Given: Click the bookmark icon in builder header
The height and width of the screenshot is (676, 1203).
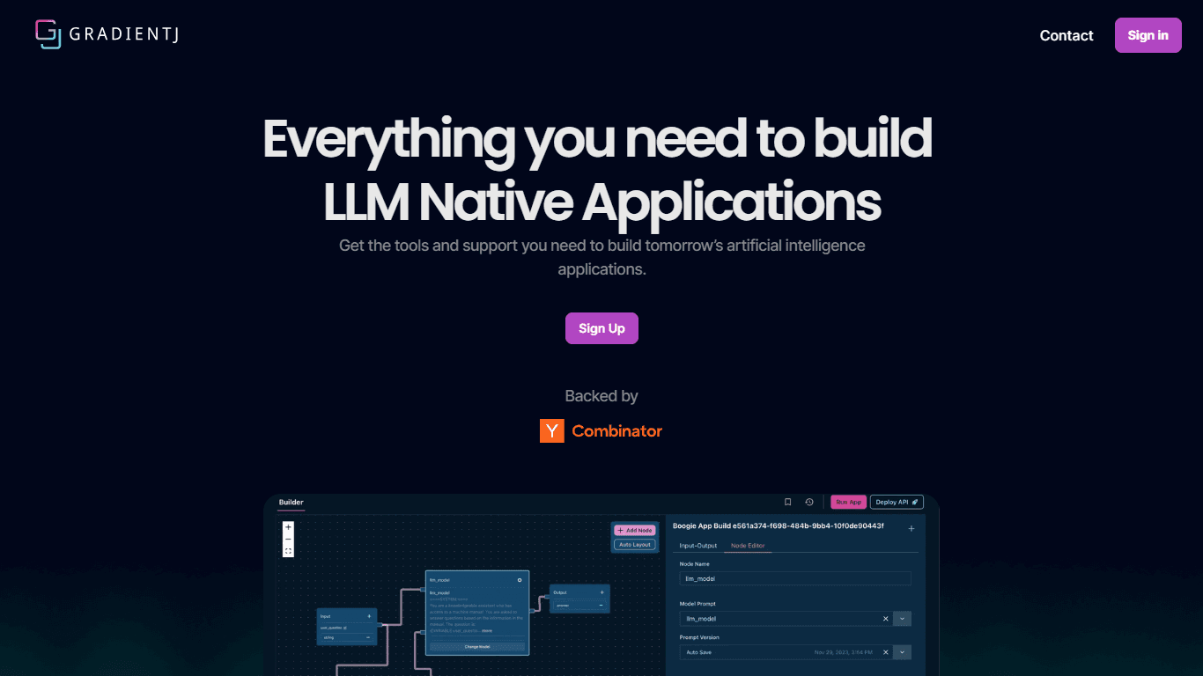Looking at the screenshot, I should point(788,503).
